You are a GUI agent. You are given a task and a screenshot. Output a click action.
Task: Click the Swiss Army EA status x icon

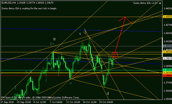tap(160, 3)
